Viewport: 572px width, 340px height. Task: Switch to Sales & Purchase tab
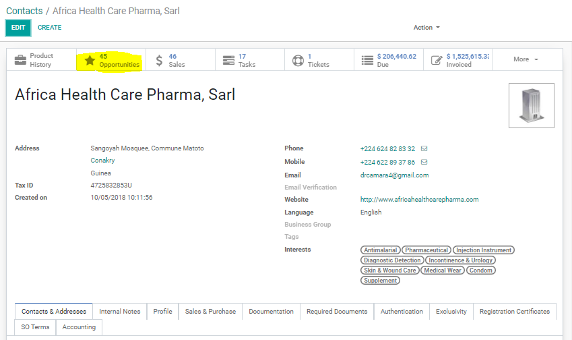tap(210, 312)
